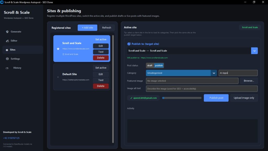Viewport: 268px width, 151px height.
Task: Click the Sites sidebar icon
Action: [7, 50]
